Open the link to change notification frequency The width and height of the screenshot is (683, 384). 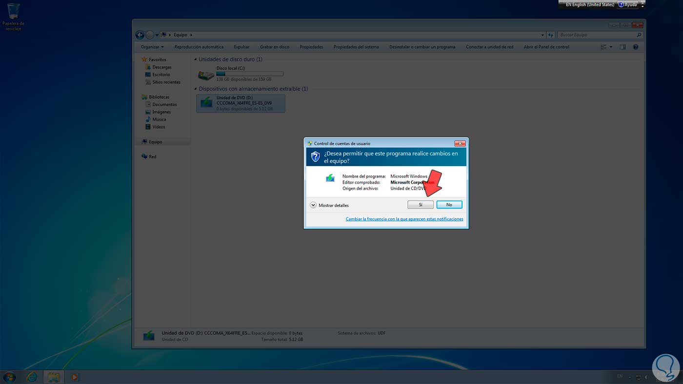click(404, 219)
